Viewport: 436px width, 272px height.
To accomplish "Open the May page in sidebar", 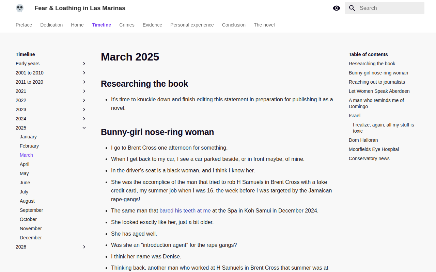I will (x=24, y=173).
